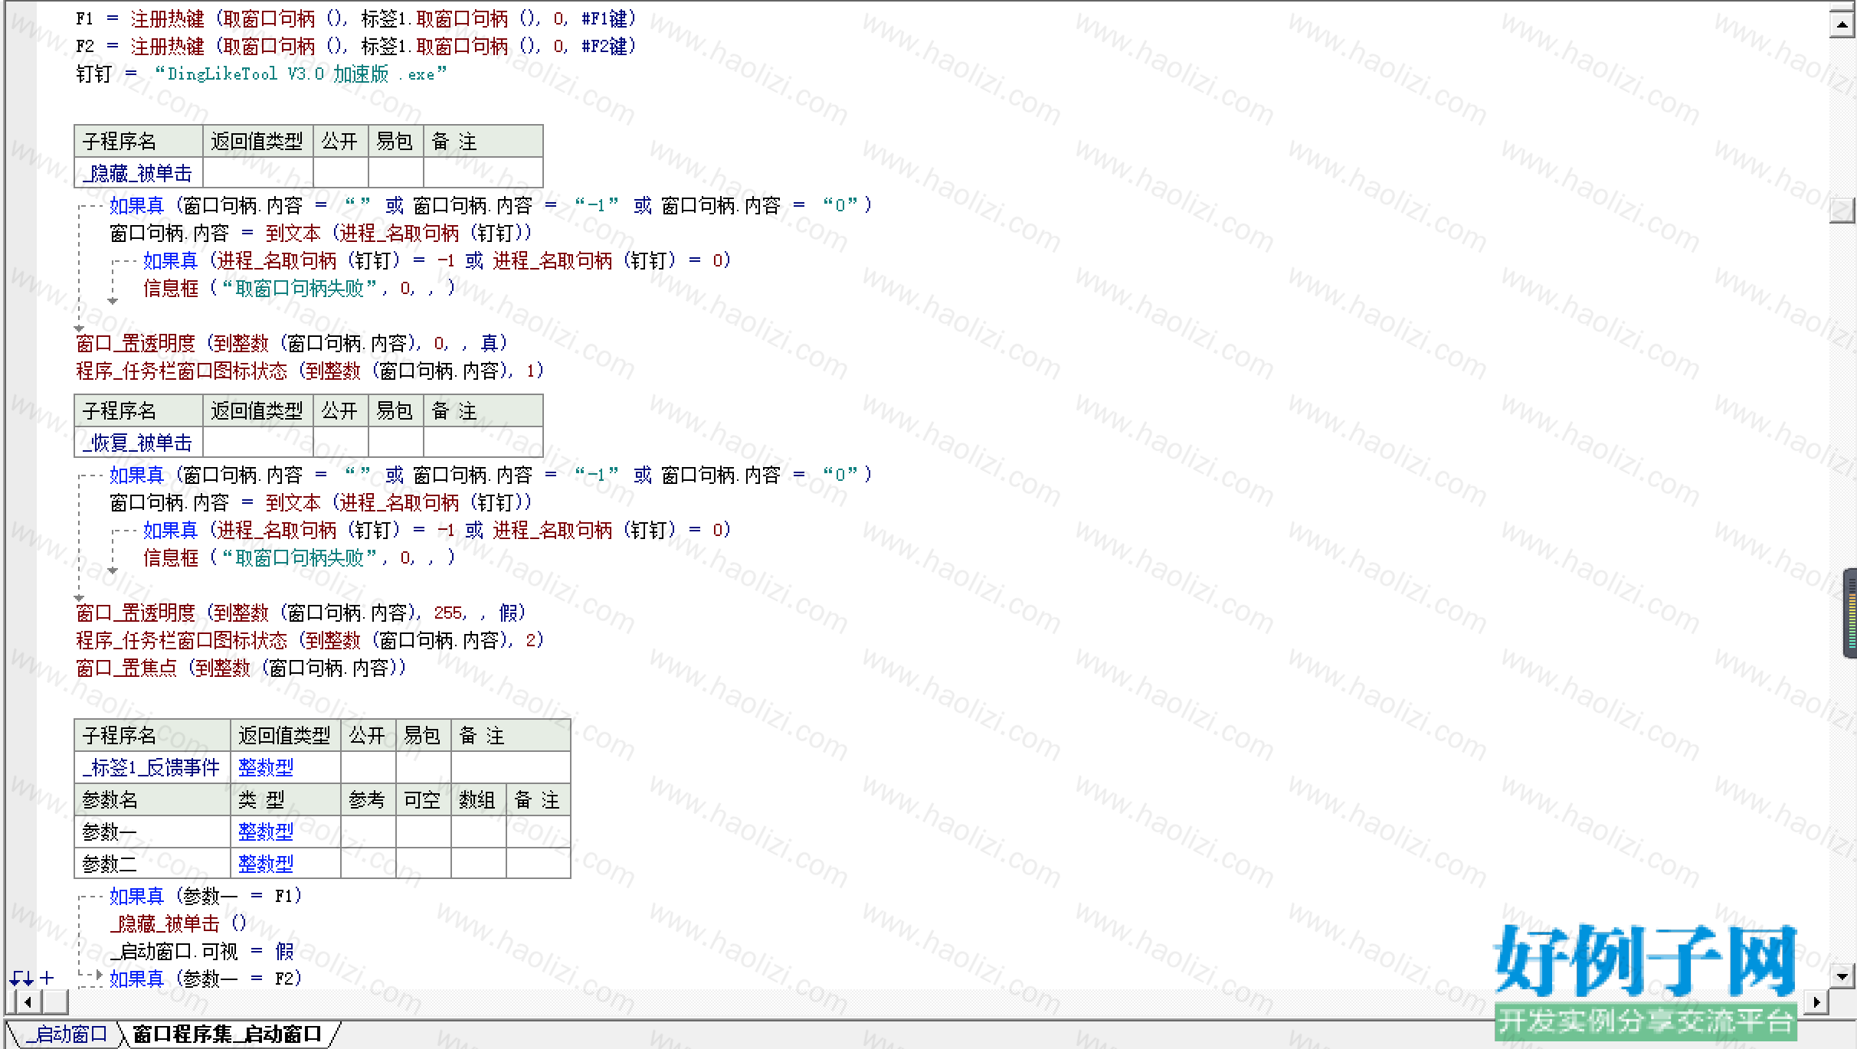The height and width of the screenshot is (1049, 1857).
Task: Click the plus icon in the left margin
Action: 47,978
